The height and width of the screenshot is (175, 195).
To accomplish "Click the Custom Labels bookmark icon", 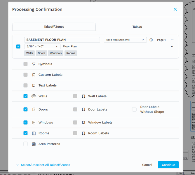I will pos(34,75).
